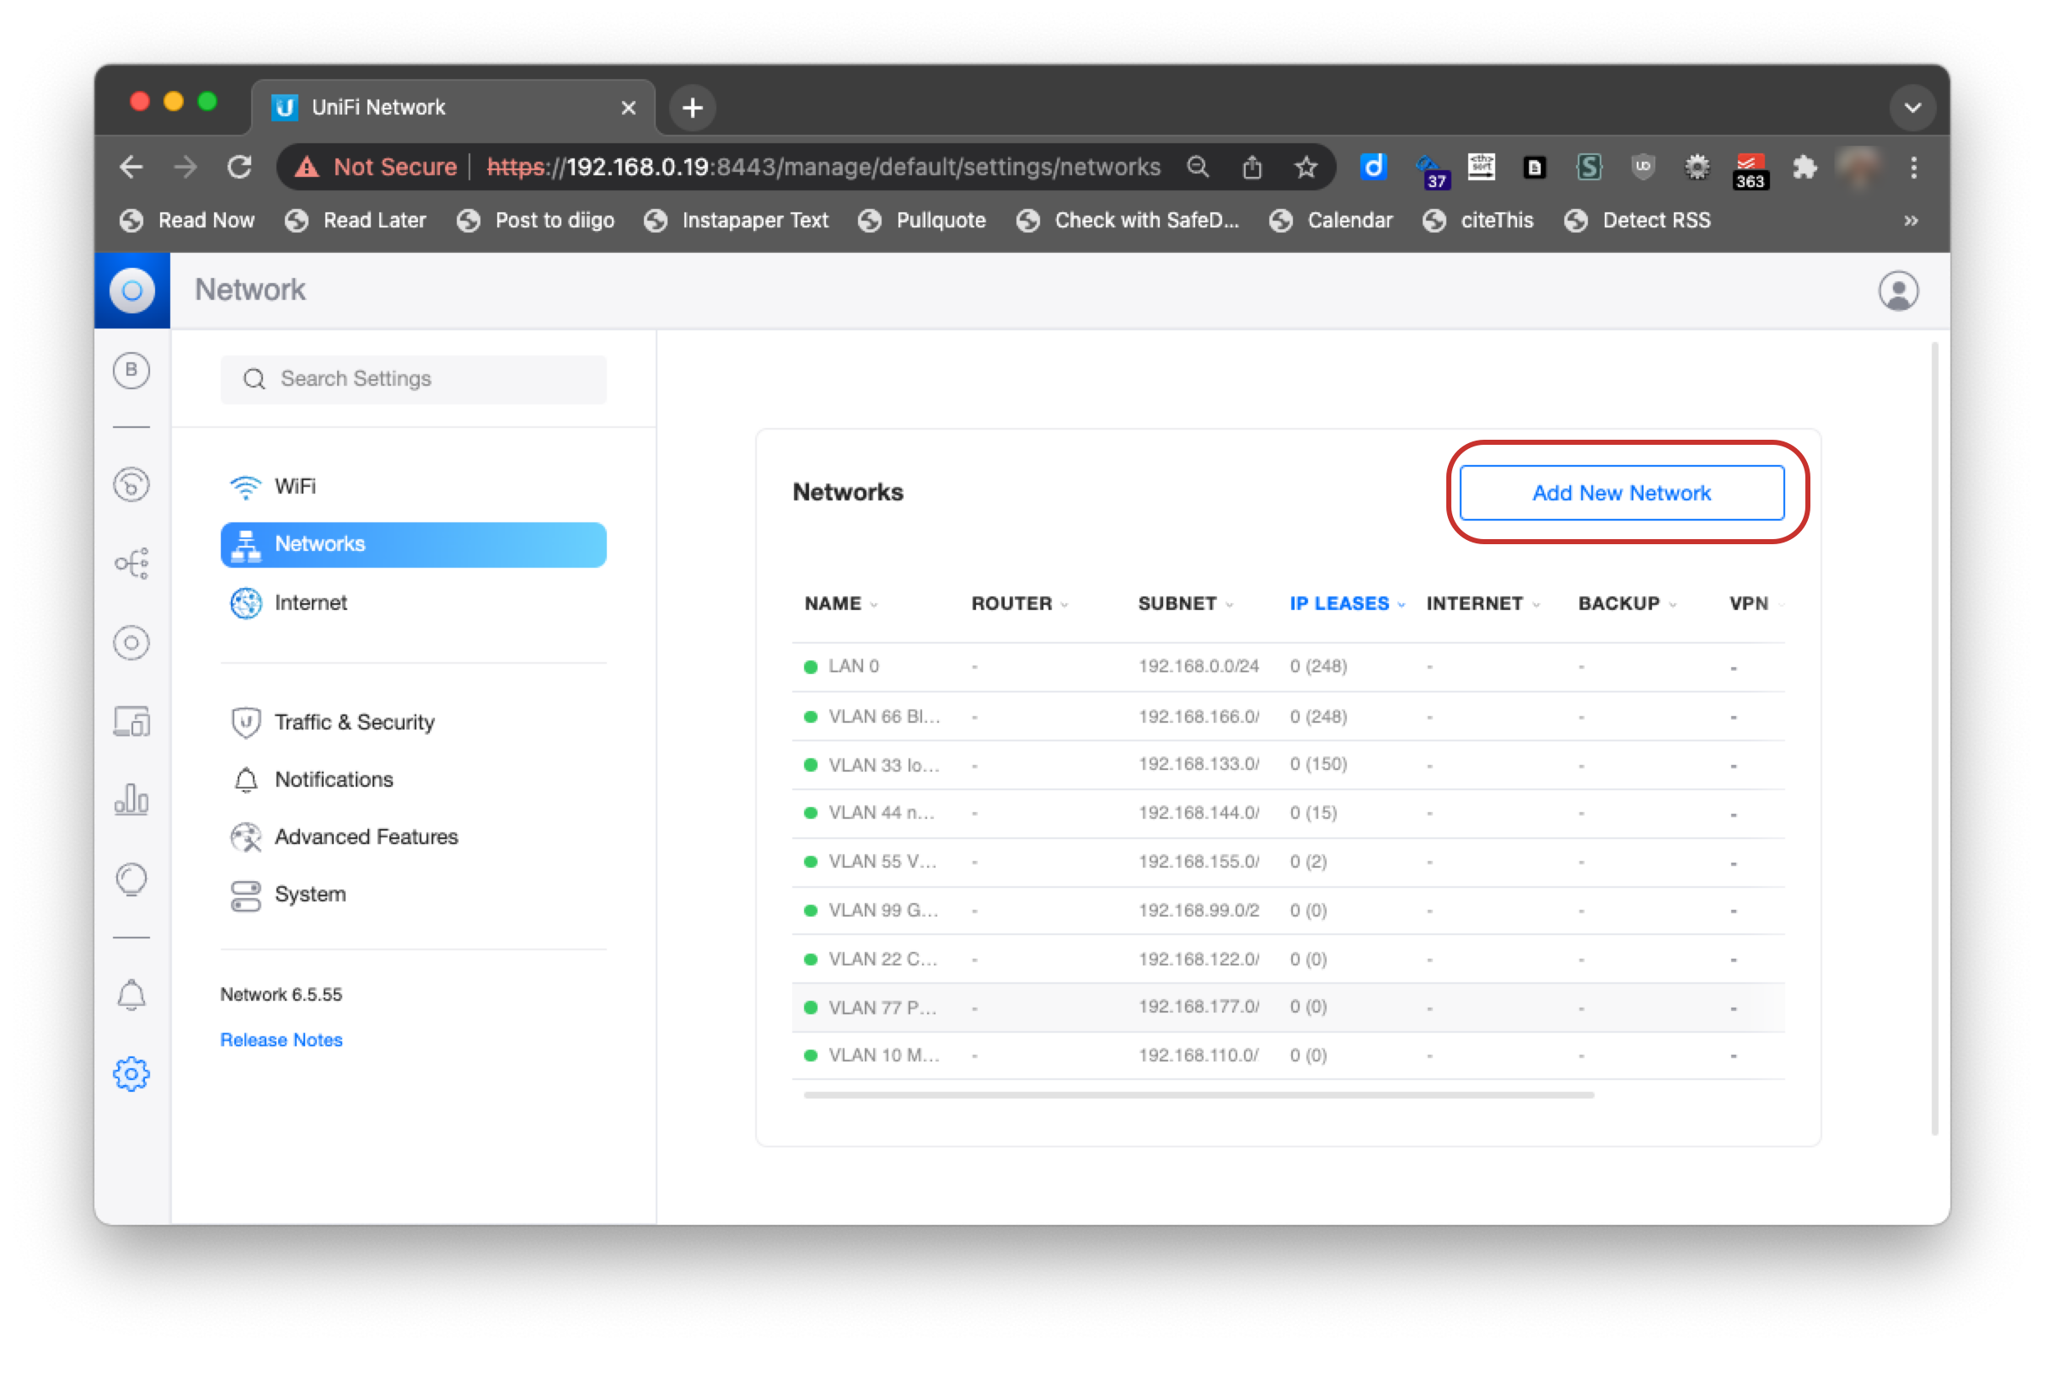Open a new browser tab
Screen dimensions: 2070x1390
point(693,107)
